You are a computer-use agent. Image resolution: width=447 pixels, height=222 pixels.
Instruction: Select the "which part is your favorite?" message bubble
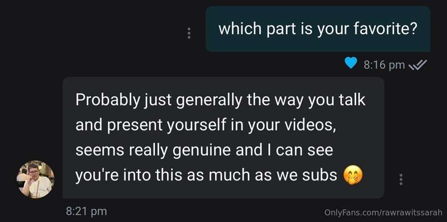(x=318, y=29)
